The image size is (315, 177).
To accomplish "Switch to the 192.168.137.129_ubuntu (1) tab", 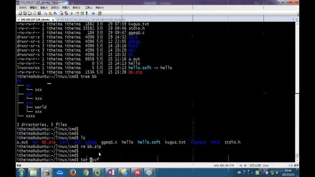I will pyautogui.click(x=73, y=20).
